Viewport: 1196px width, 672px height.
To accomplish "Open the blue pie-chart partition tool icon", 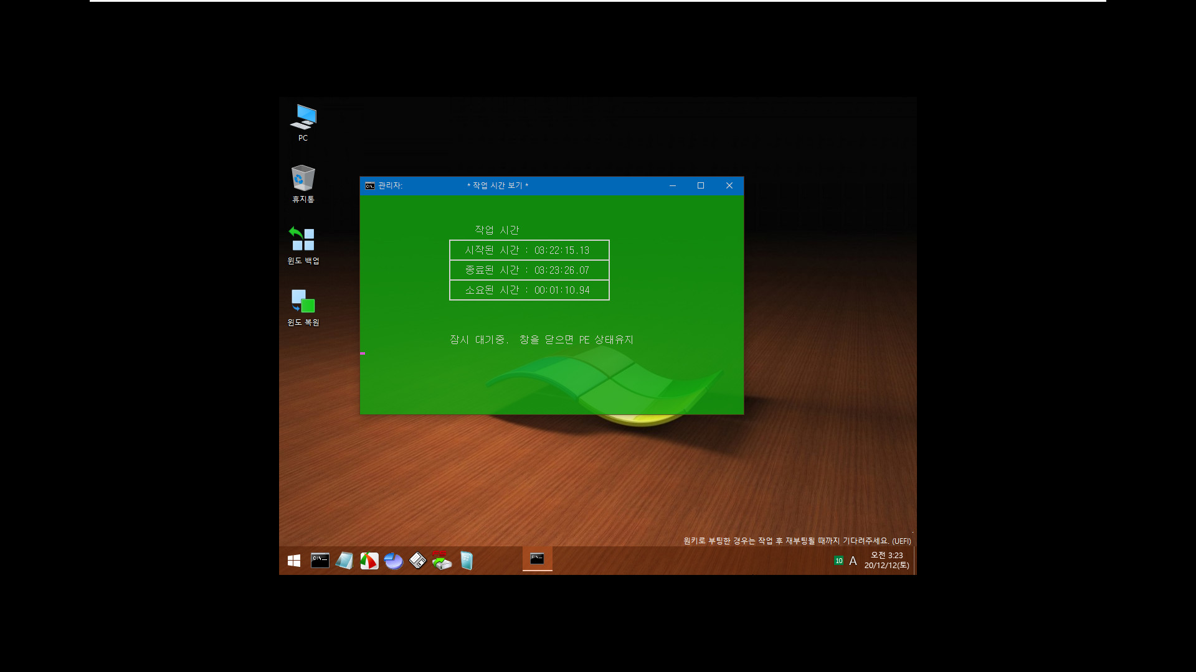I will click(393, 561).
